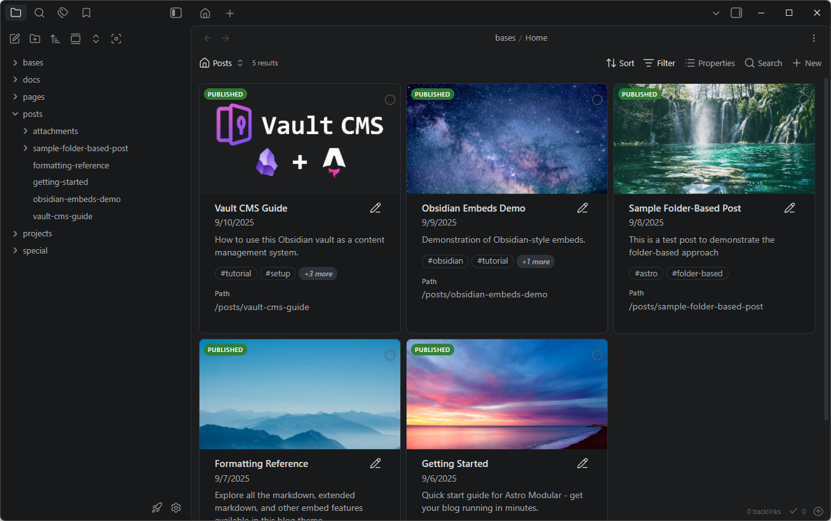Select the Vault CMS Guide card checkbox
Image resolution: width=831 pixels, height=521 pixels.
point(390,100)
